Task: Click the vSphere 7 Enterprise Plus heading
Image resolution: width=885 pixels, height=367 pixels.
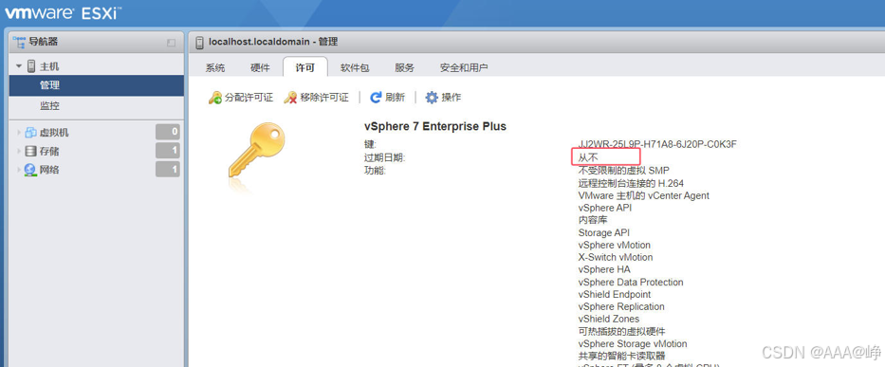Action: point(435,126)
